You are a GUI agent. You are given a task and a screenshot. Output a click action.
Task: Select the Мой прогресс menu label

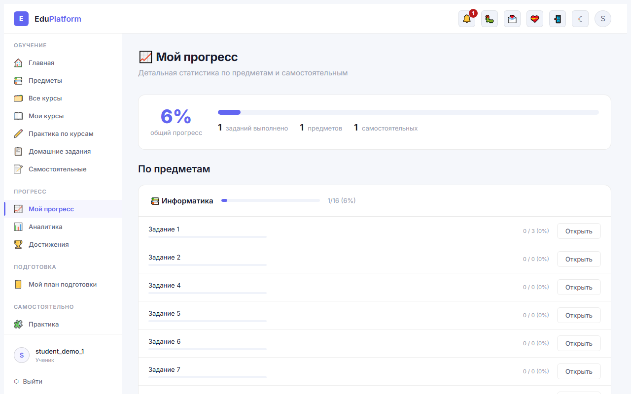51,209
